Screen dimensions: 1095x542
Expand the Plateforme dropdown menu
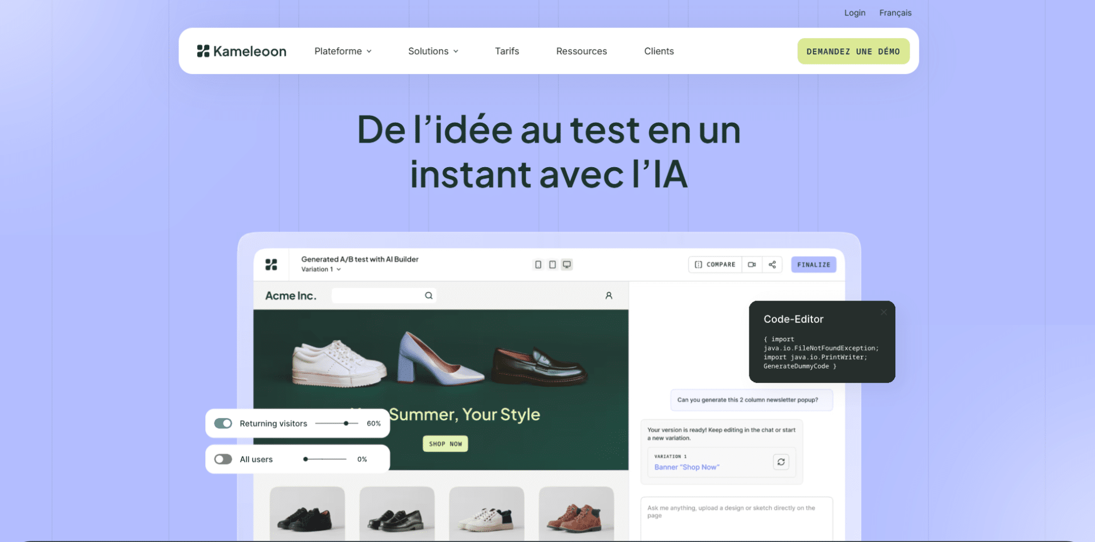[x=343, y=51]
